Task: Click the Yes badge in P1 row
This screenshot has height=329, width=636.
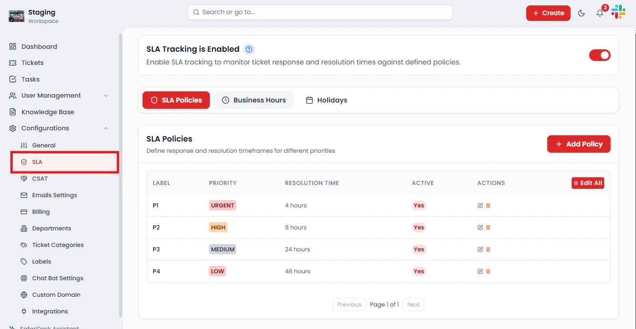Action: (419, 206)
